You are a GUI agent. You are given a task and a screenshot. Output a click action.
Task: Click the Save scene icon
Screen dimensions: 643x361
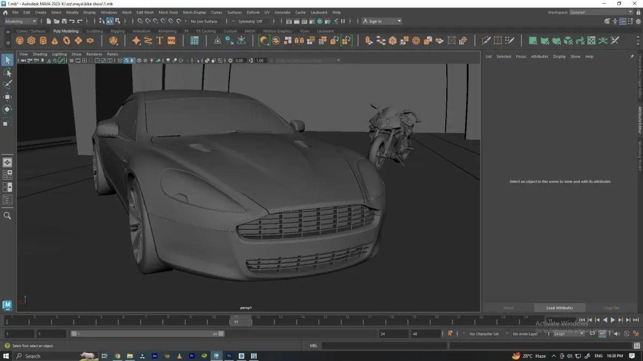(64, 21)
